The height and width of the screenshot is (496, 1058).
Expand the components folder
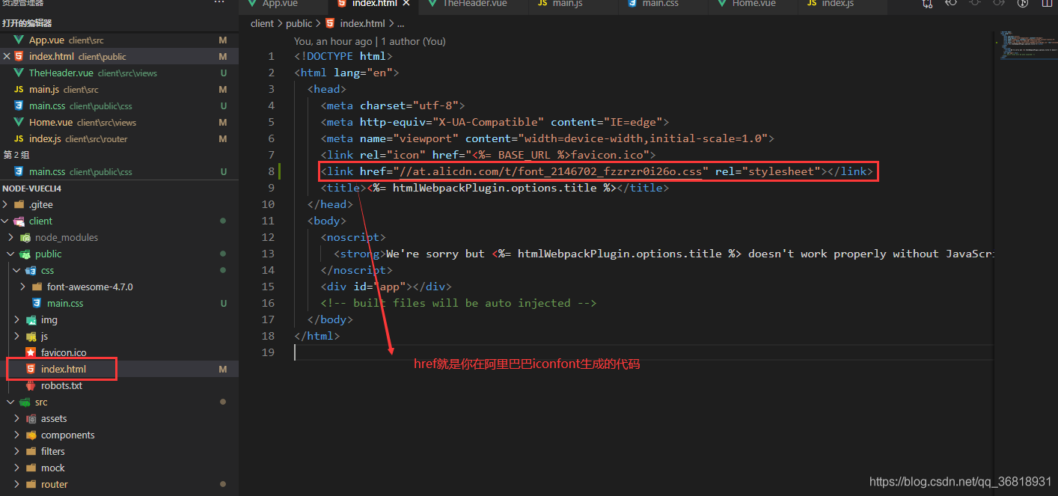120,435
